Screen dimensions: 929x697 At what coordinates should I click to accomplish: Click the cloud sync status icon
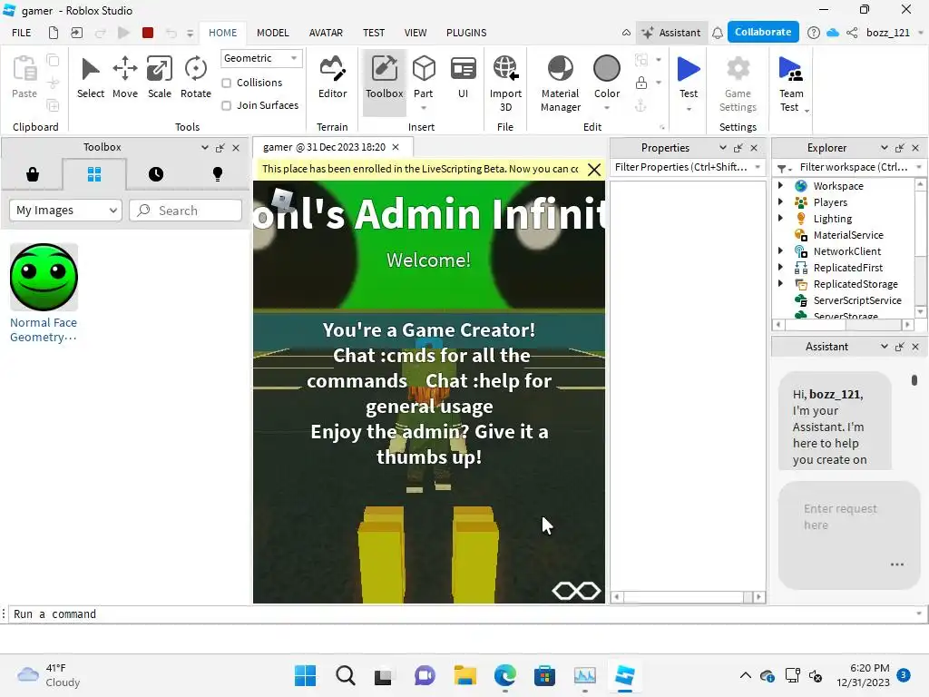click(833, 33)
